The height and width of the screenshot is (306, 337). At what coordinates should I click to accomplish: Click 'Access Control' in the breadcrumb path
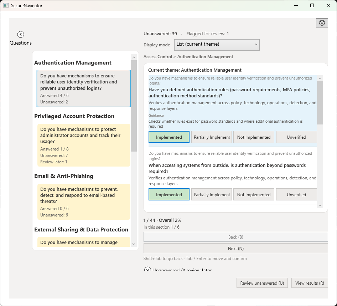click(x=158, y=56)
